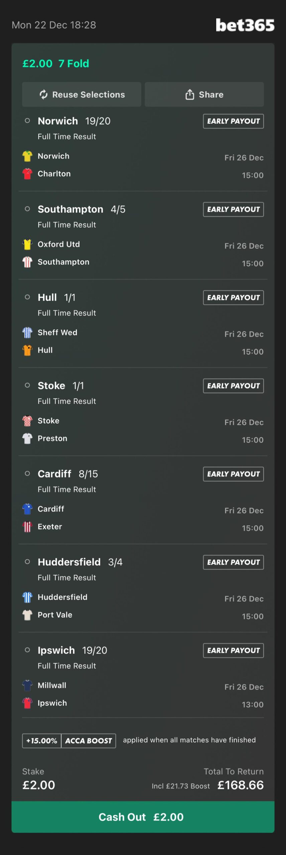
Task: Click the Reuse Selections refresh icon
Action: (x=43, y=95)
